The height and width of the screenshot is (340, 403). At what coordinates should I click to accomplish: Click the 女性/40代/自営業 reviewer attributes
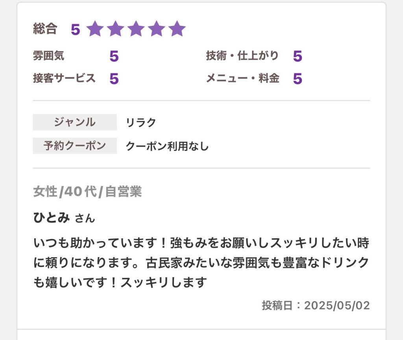87,192
